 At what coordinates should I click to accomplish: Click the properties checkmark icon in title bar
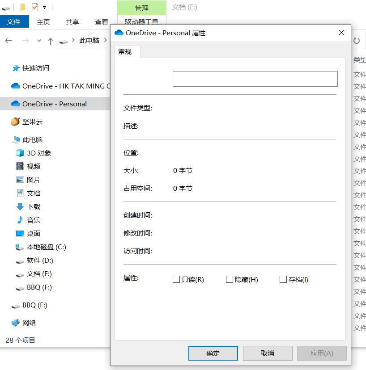coord(35,7)
